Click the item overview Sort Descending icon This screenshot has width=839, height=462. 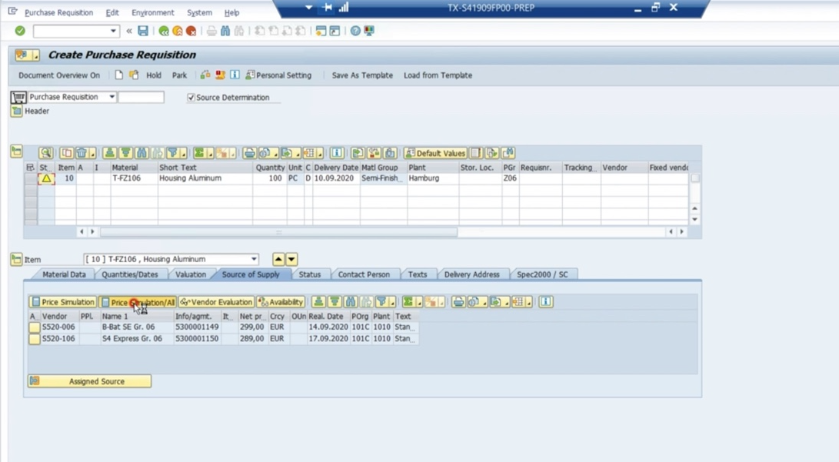click(126, 153)
